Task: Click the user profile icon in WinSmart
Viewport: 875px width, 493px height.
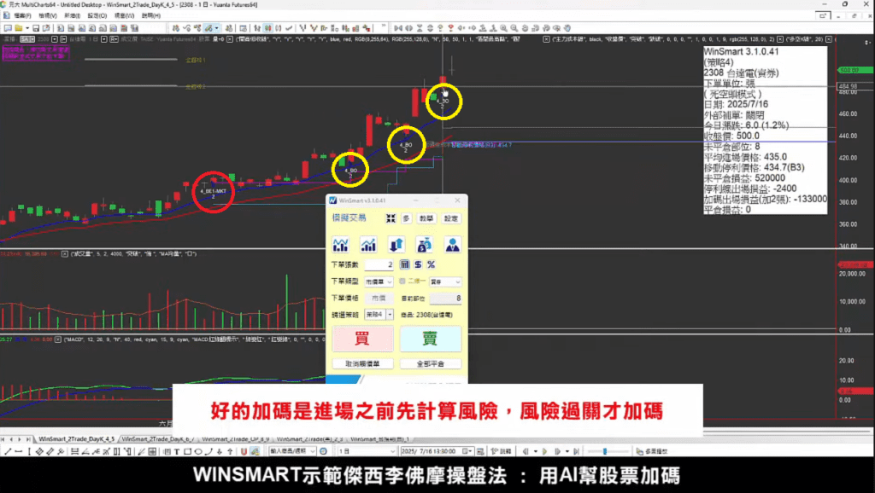Action: (451, 245)
